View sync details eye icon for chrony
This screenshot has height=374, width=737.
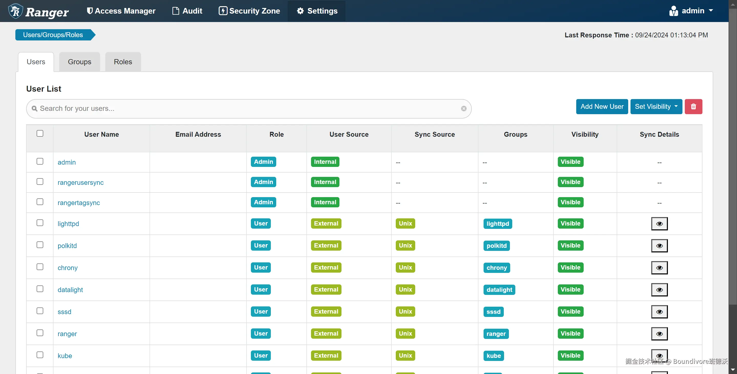tap(659, 268)
